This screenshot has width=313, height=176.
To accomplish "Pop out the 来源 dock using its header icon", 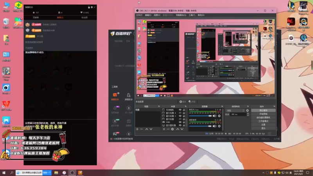I will click(x=185, y=106).
